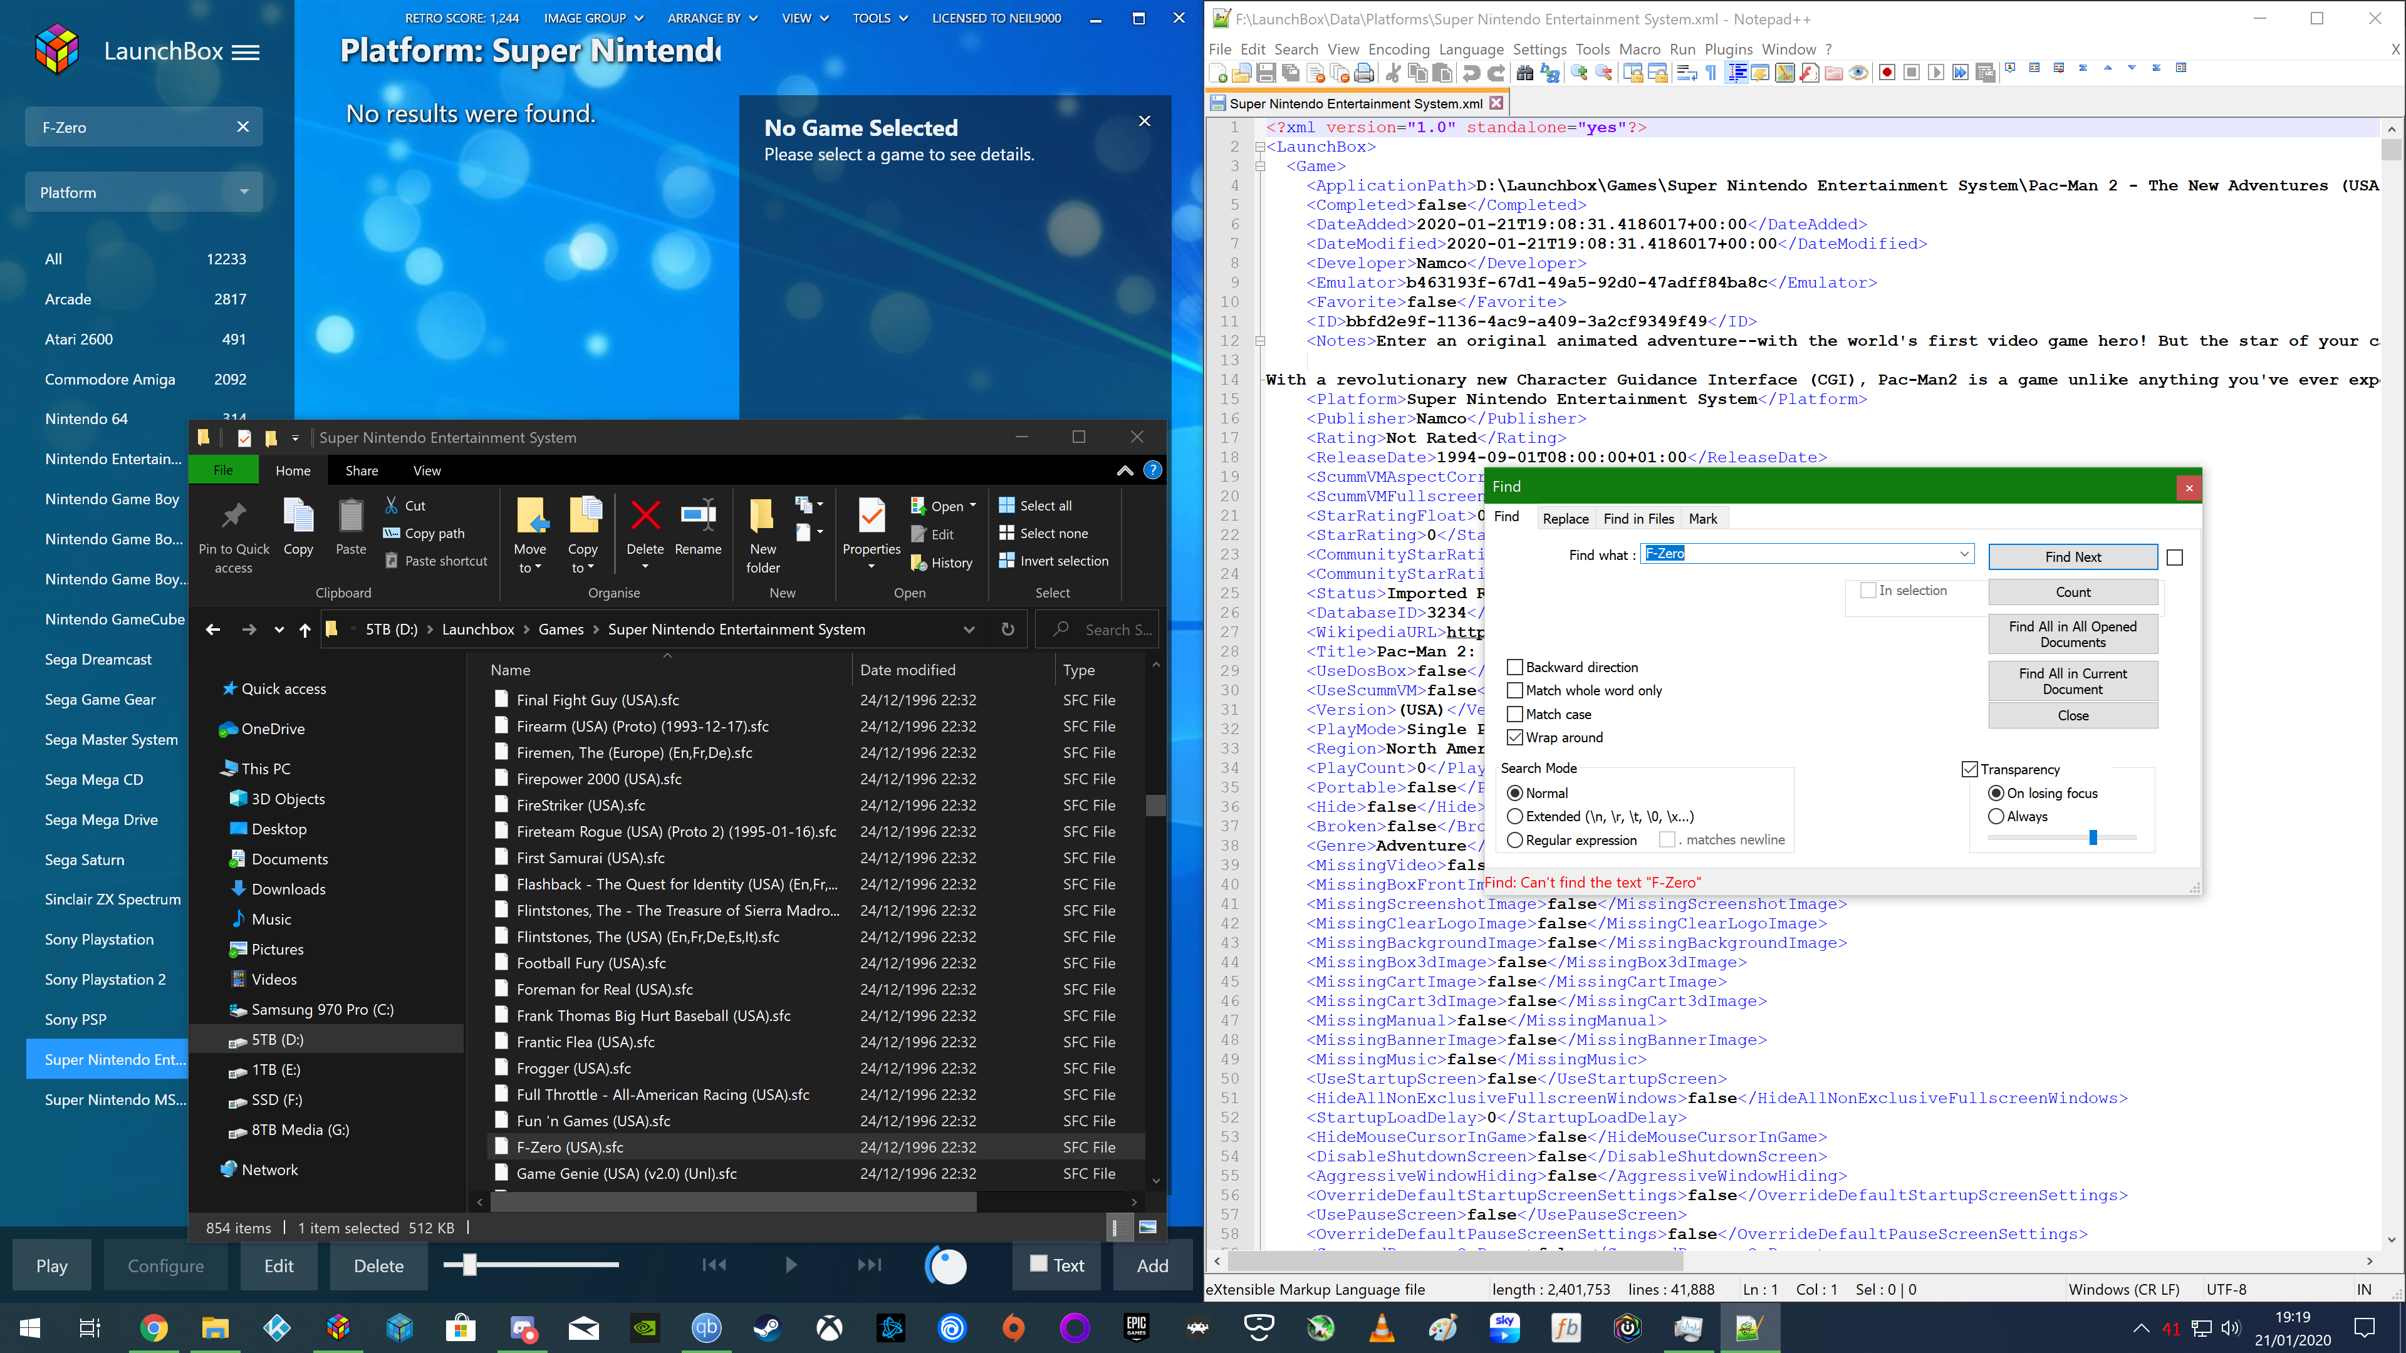
Task: Uncheck the Wrap around checkbox
Action: (x=1515, y=738)
